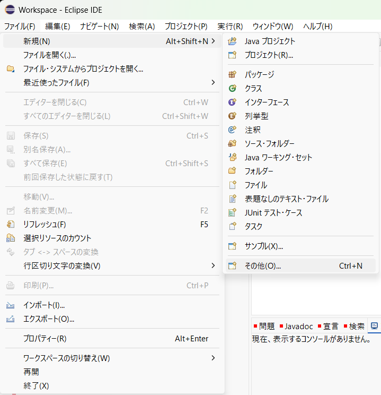The height and width of the screenshot is (395, 381).
Task: Open the 実行(R) menu in menu bar
Action: [230, 26]
